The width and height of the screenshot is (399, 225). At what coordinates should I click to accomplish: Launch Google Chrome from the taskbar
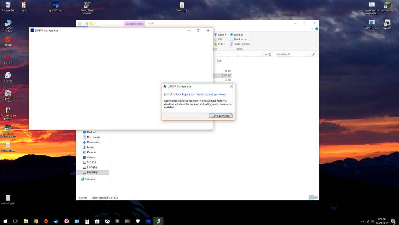[36, 221]
